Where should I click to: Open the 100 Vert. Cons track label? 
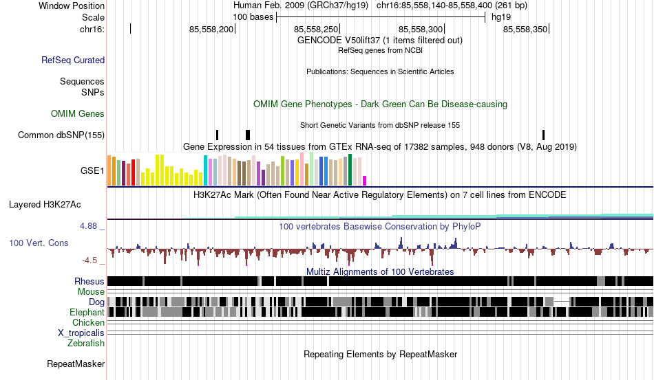click(39, 243)
